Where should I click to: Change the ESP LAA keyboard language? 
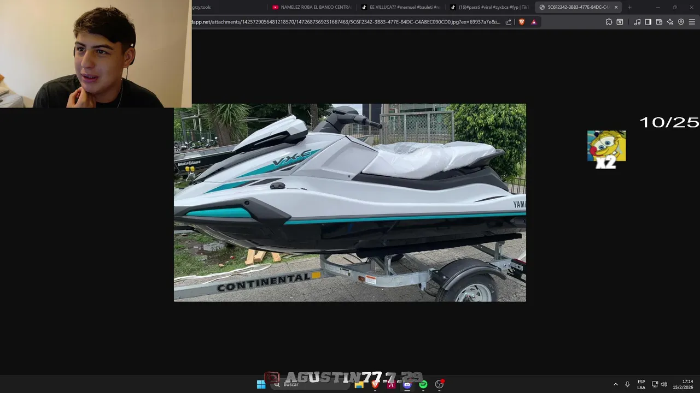coord(641,384)
